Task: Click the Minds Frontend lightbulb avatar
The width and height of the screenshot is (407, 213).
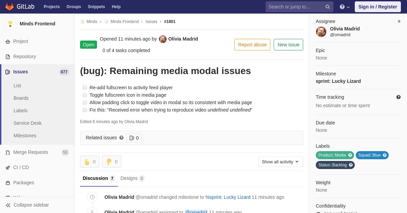Action: pos(10,24)
